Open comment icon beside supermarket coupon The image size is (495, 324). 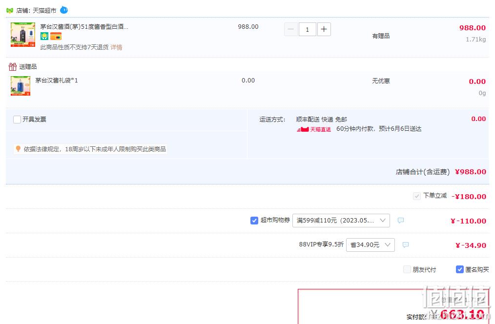coord(401,220)
